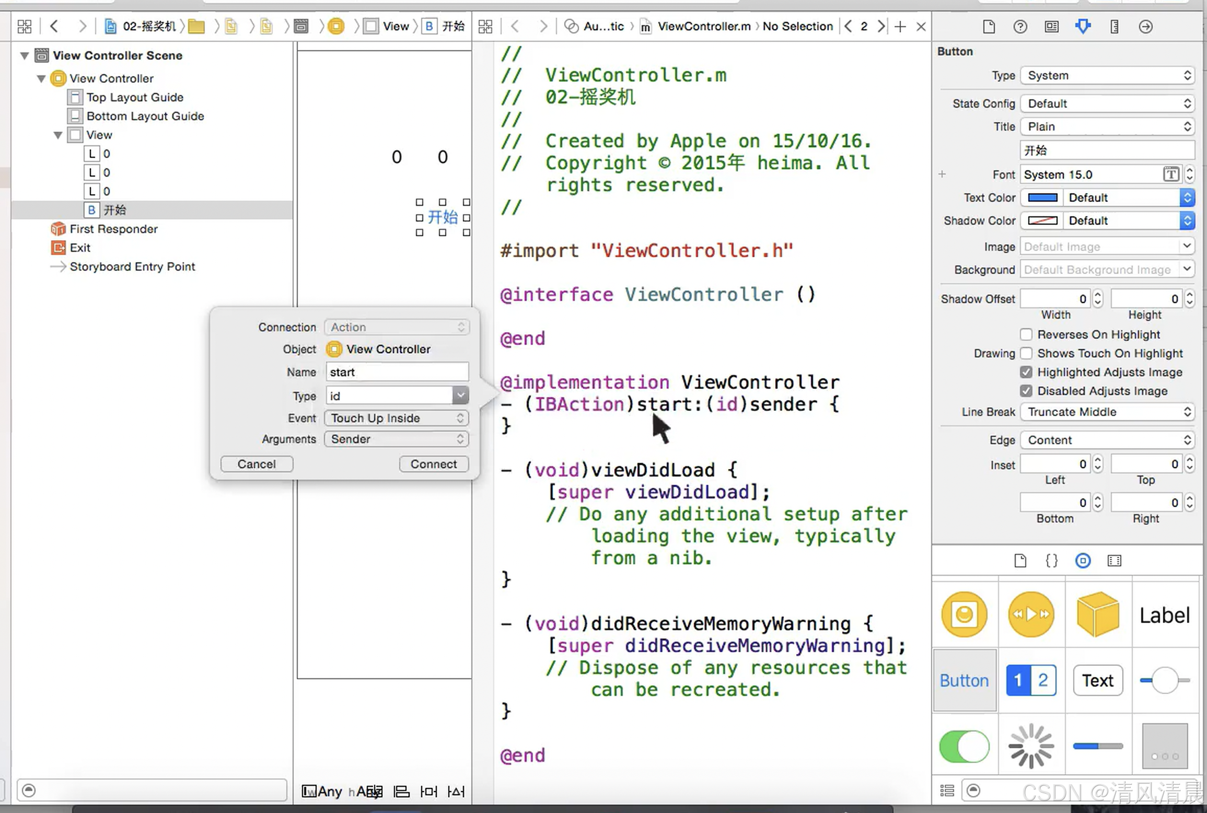Click the action Name text field
The width and height of the screenshot is (1207, 813).
point(397,372)
